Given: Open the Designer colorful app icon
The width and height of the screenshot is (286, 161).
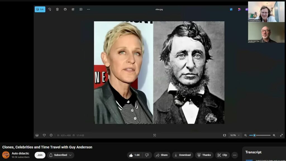Looking at the screenshot, I should 239,9.
